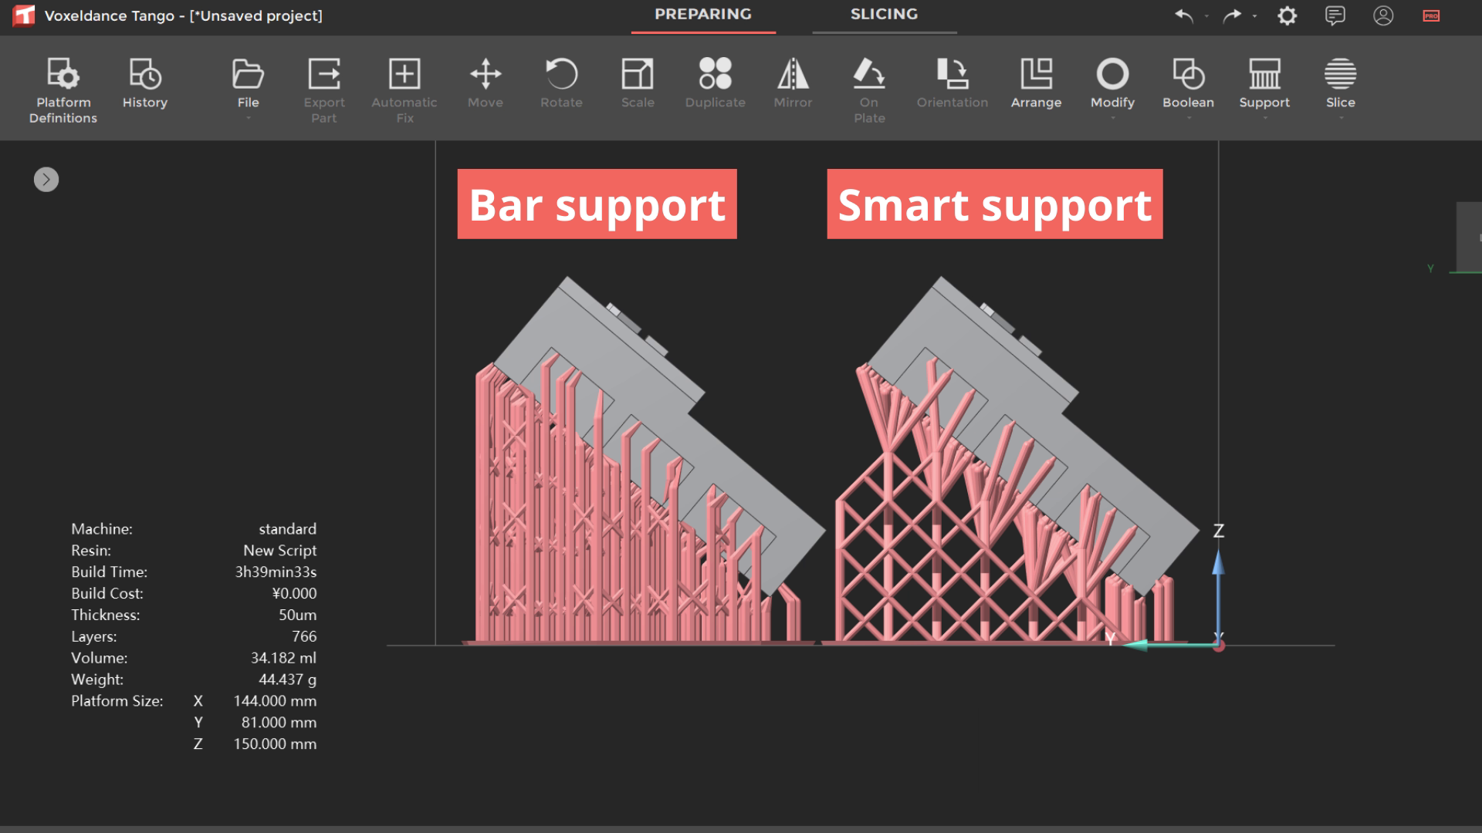Open Platform Definitions

click(63, 85)
